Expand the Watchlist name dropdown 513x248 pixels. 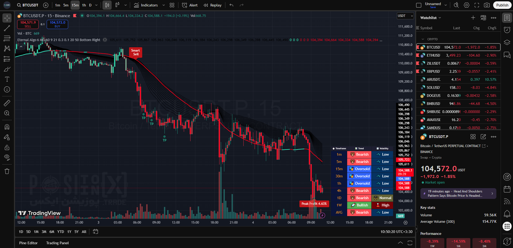(x=431, y=18)
